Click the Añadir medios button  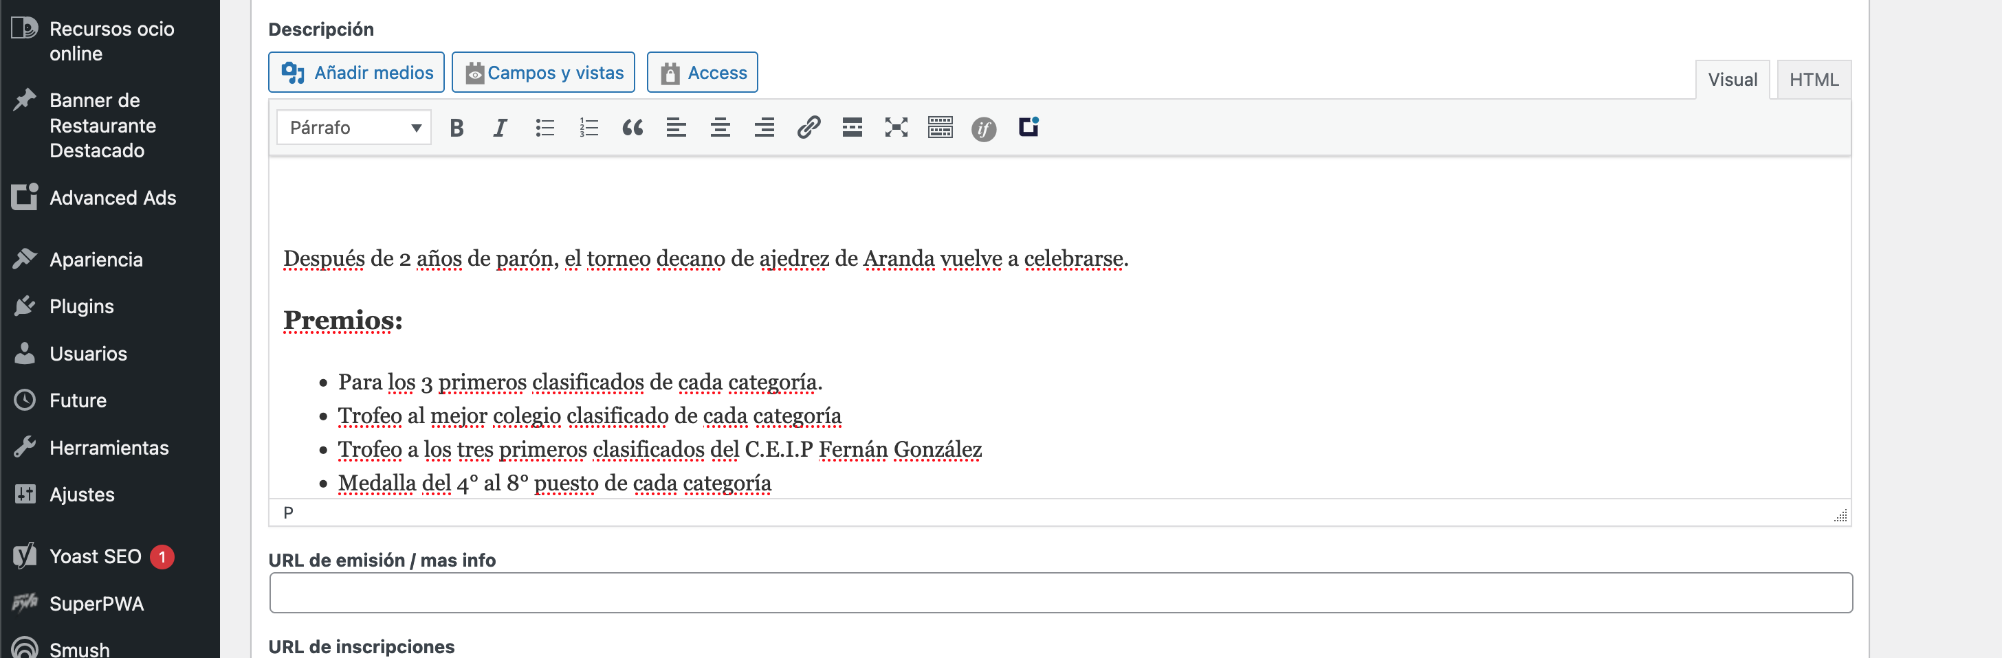click(357, 72)
